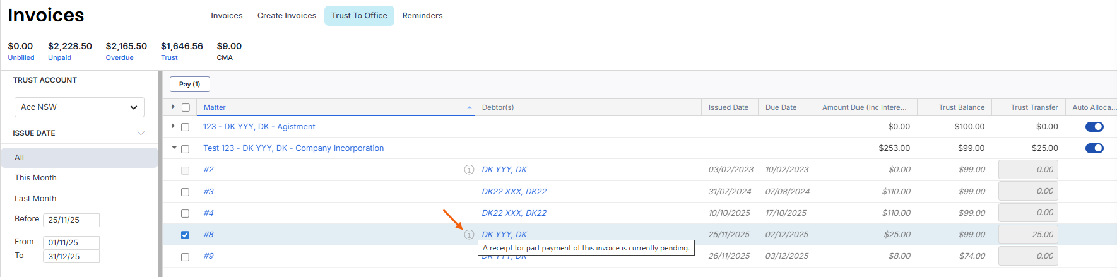
Task: Uncheck the invoice #8 checkbox
Action: tap(185, 235)
